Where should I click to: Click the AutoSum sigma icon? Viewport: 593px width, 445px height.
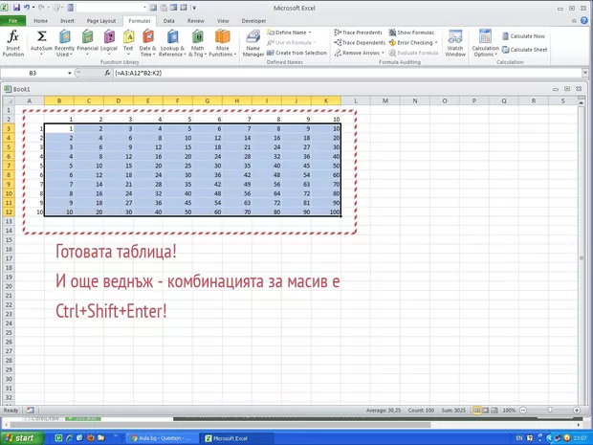pos(41,36)
